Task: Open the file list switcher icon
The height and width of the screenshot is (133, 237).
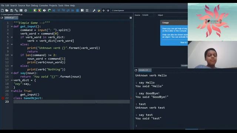Action: 21,10
